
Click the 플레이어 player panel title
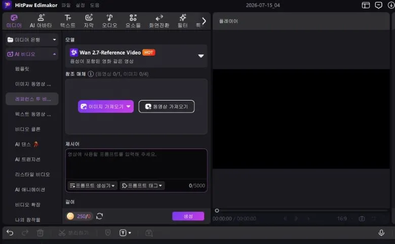tap(228, 21)
